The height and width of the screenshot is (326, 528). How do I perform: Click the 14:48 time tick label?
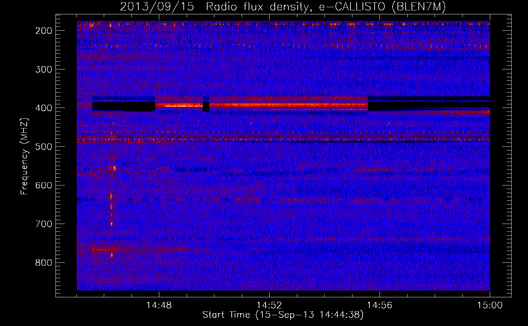[x=159, y=305]
